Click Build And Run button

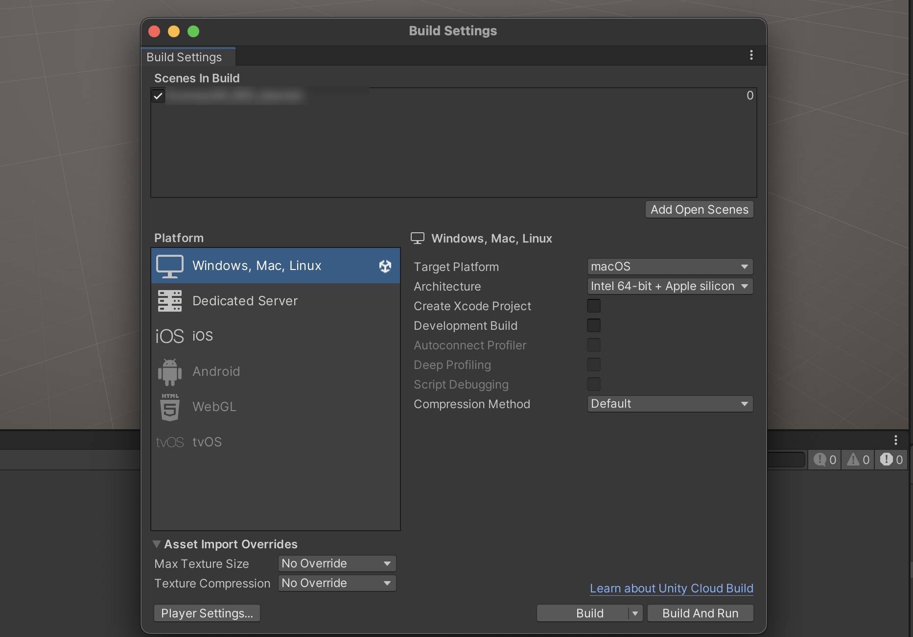700,613
